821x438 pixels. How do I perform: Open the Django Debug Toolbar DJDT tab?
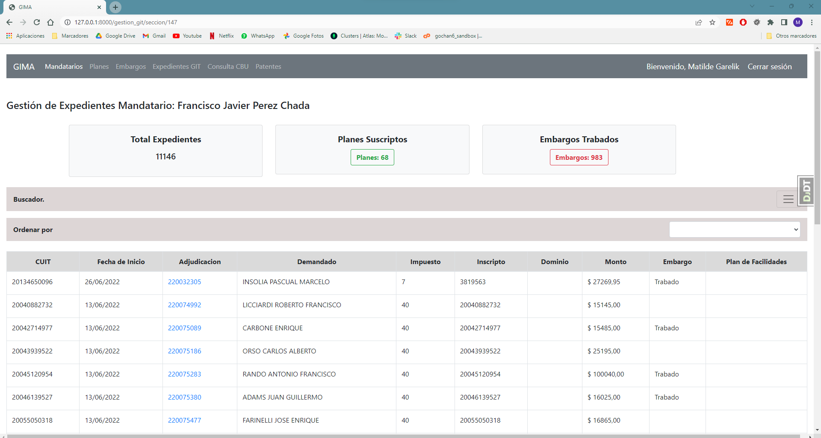click(806, 191)
